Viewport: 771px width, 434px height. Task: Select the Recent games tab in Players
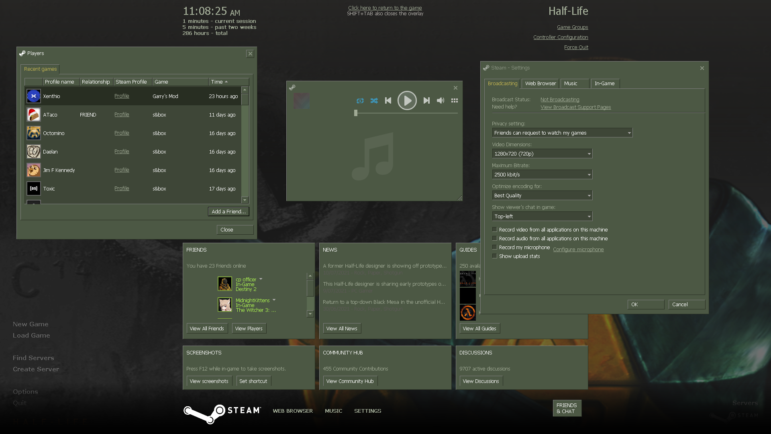tap(40, 69)
